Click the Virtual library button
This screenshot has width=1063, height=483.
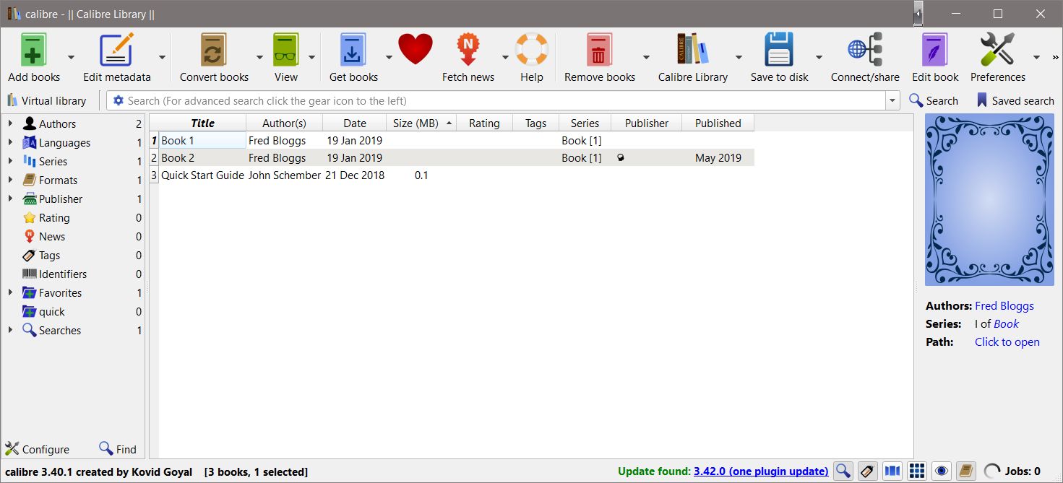(x=47, y=101)
